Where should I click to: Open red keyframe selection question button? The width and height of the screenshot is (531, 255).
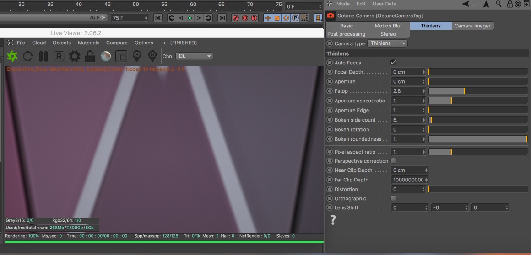click(x=254, y=18)
